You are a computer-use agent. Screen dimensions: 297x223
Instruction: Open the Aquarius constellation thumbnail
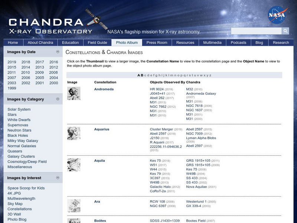(x=74, y=133)
